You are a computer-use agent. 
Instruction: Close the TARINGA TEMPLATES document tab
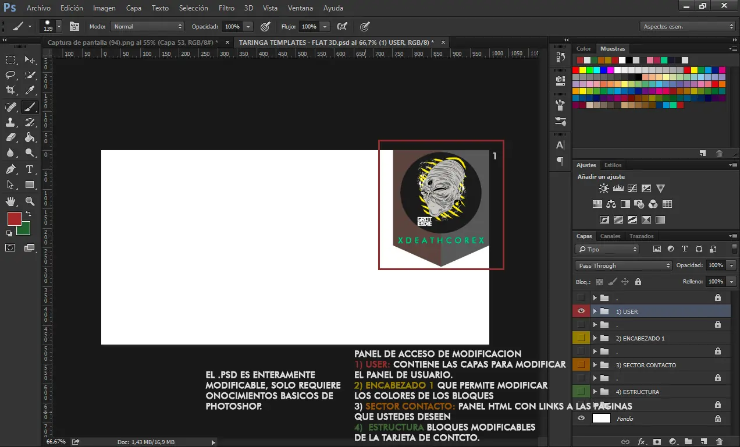click(443, 42)
